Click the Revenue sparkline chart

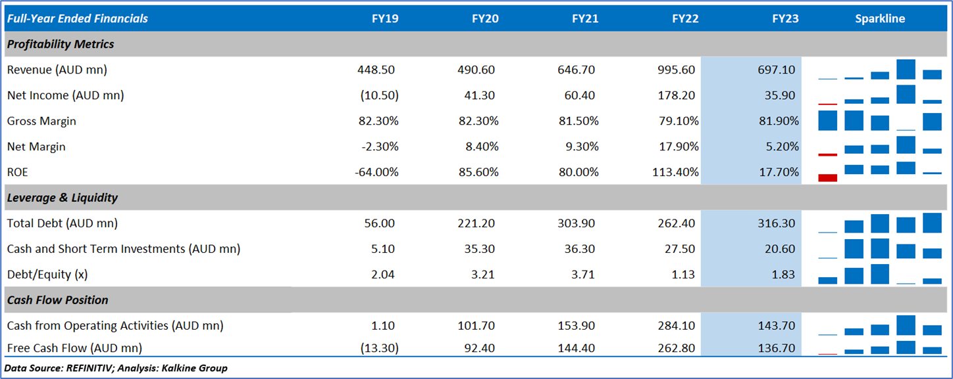point(880,70)
